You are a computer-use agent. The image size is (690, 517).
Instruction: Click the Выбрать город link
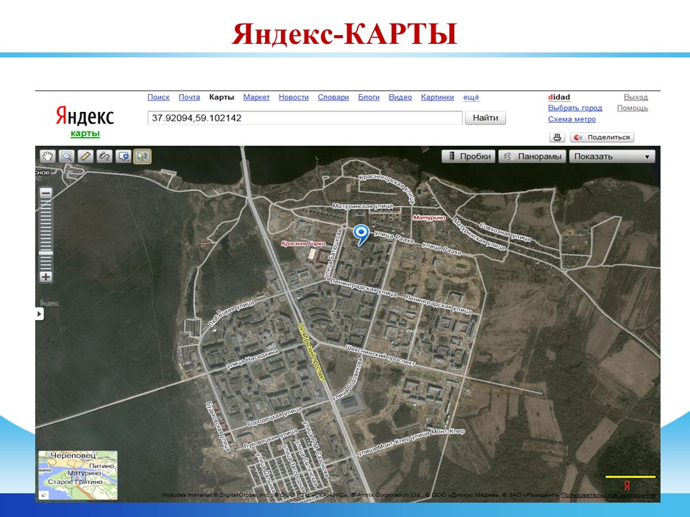(575, 108)
